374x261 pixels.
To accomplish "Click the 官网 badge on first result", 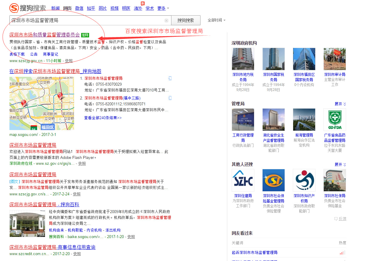I will click(85, 35).
